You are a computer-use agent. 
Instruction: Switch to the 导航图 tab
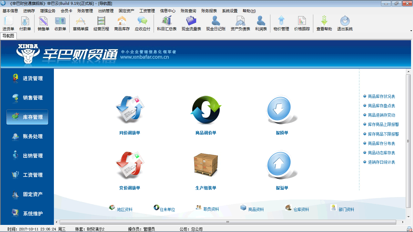[8, 36]
